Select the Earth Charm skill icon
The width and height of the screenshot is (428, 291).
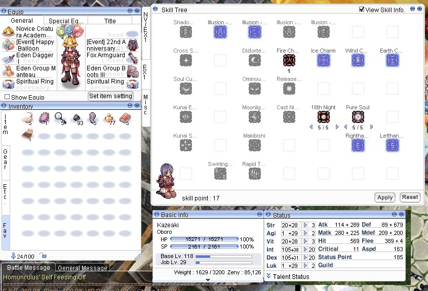[392, 60]
